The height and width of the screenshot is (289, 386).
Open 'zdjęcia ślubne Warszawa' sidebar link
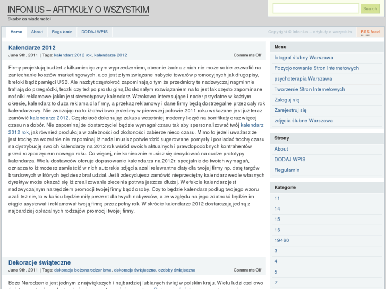(303, 121)
